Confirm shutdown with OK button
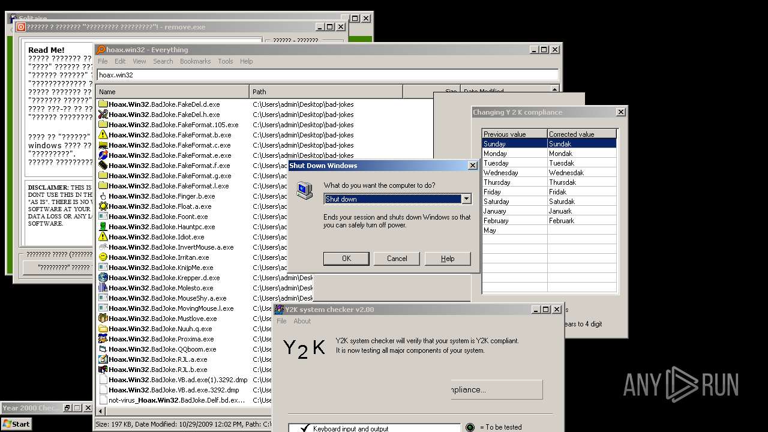 coord(346,259)
